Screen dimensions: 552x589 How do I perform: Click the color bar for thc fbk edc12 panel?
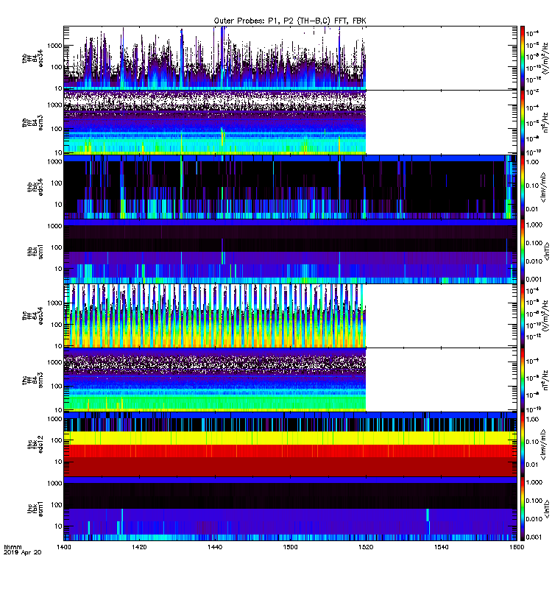point(523,445)
